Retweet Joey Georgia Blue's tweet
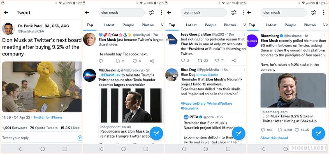 click(x=200, y=60)
